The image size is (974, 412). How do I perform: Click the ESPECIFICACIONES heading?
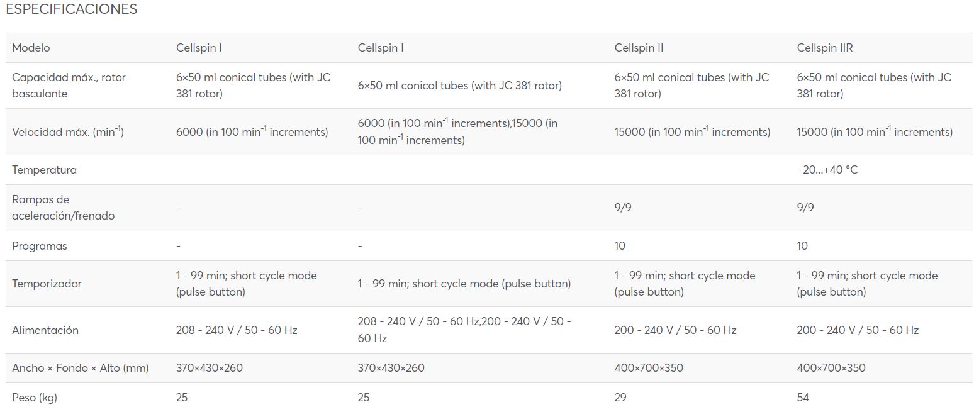(71, 9)
